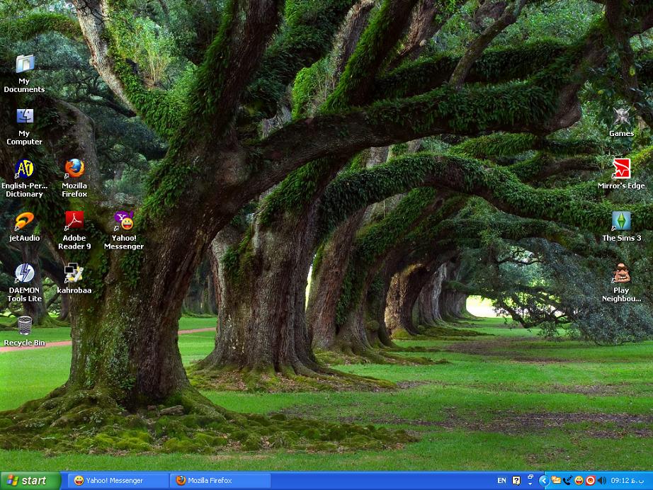Click the English-Persian Dictionary icon
Viewport: 653px width, 490px height.
tap(25, 169)
